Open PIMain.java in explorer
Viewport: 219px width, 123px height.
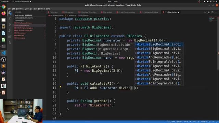(20, 36)
